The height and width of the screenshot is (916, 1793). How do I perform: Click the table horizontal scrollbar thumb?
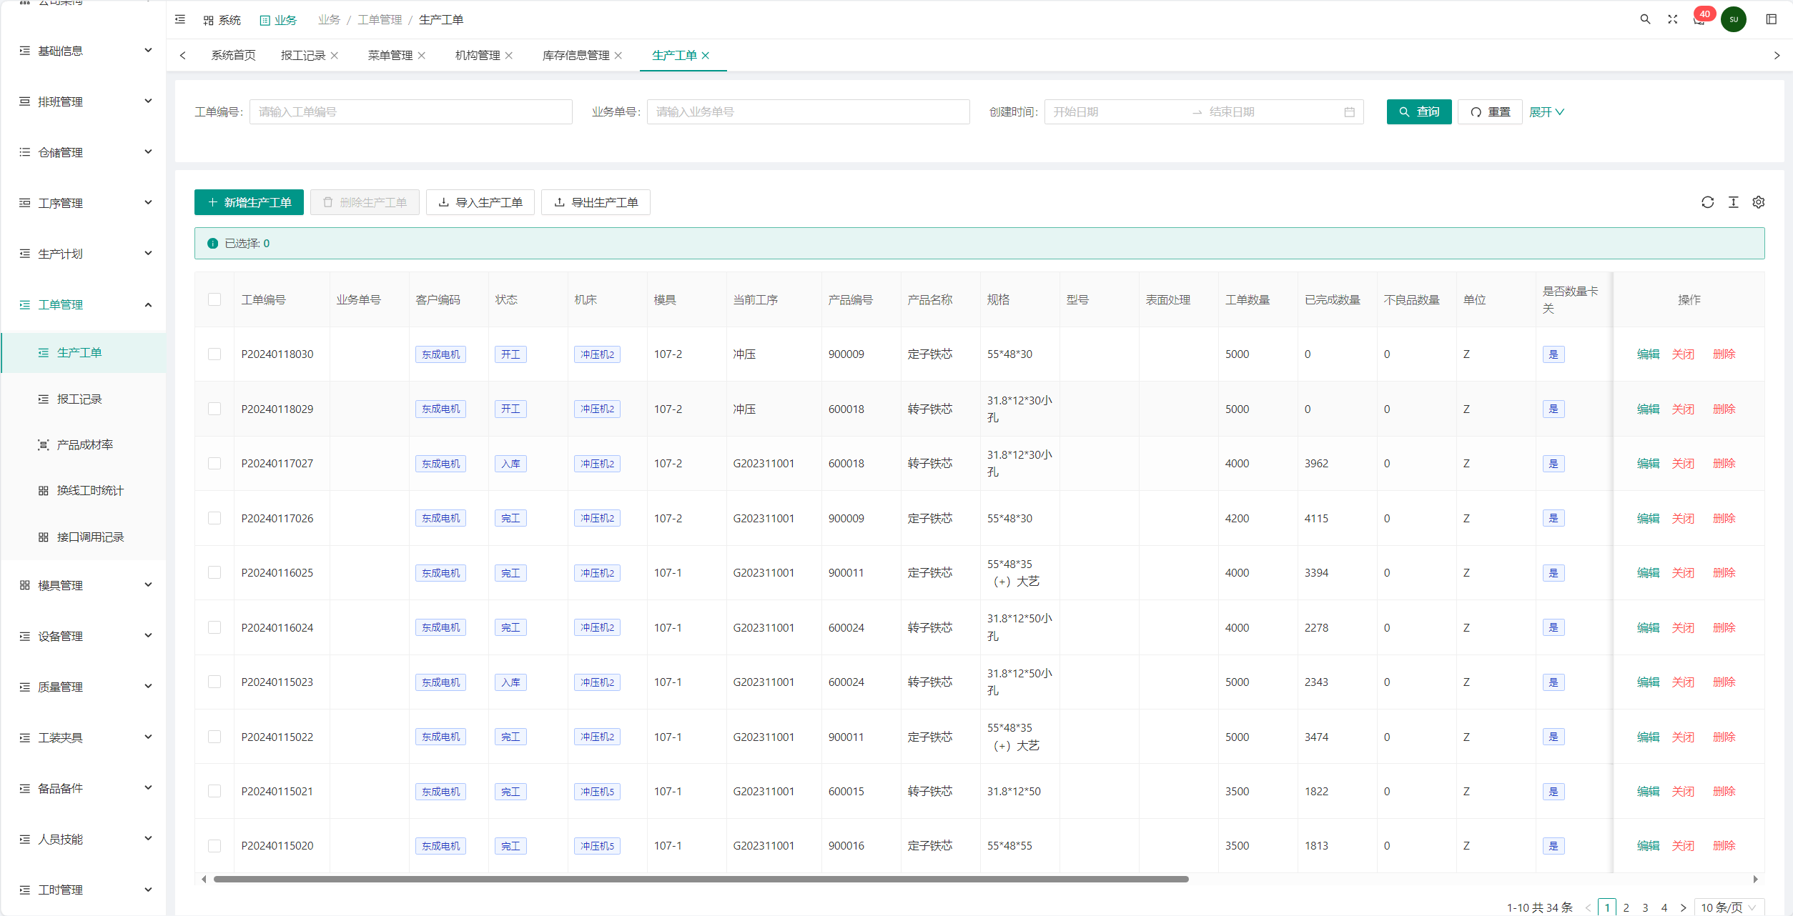pos(701,880)
